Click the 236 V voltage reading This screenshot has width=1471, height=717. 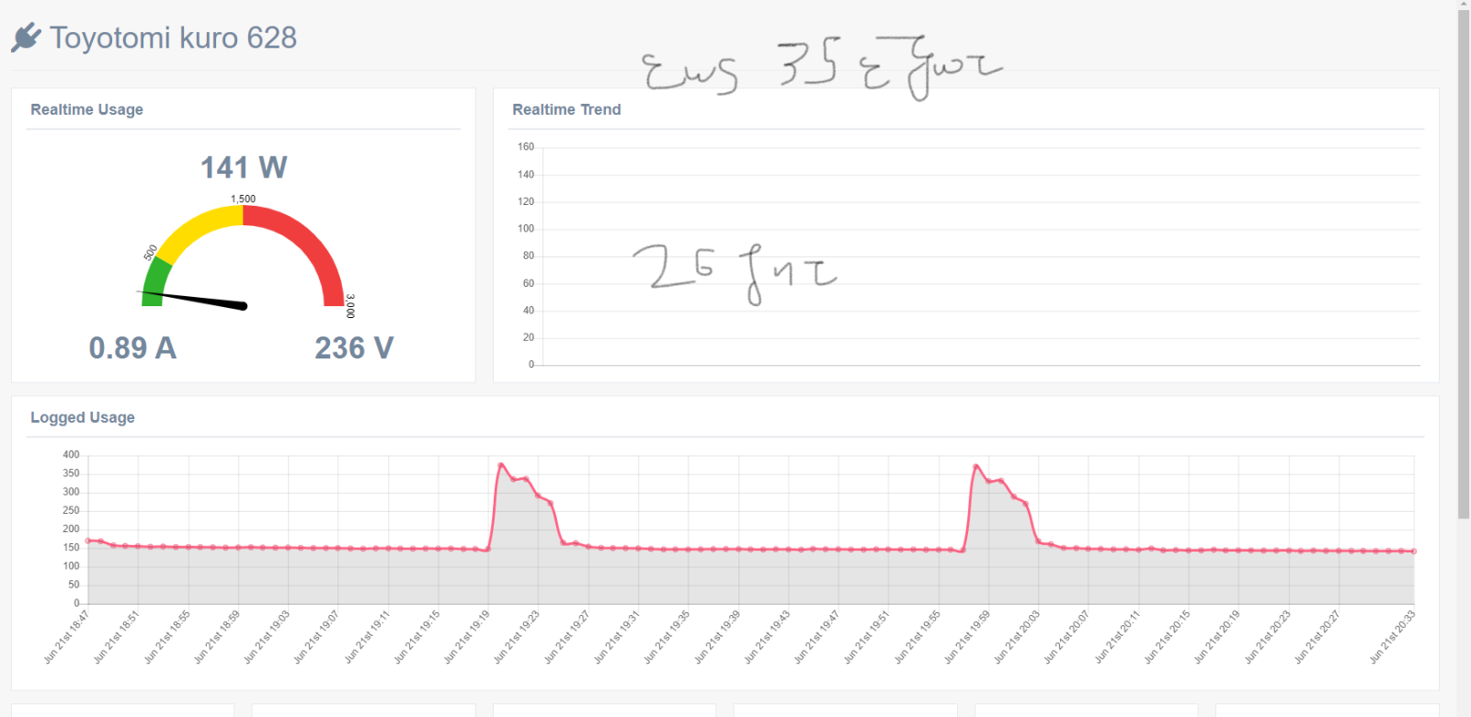tap(354, 348)
